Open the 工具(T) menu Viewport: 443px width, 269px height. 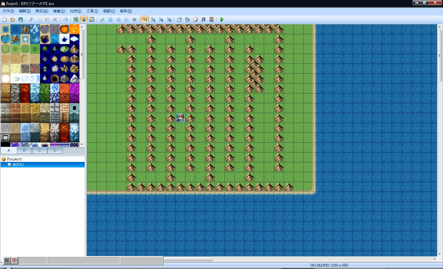point(92,11)
